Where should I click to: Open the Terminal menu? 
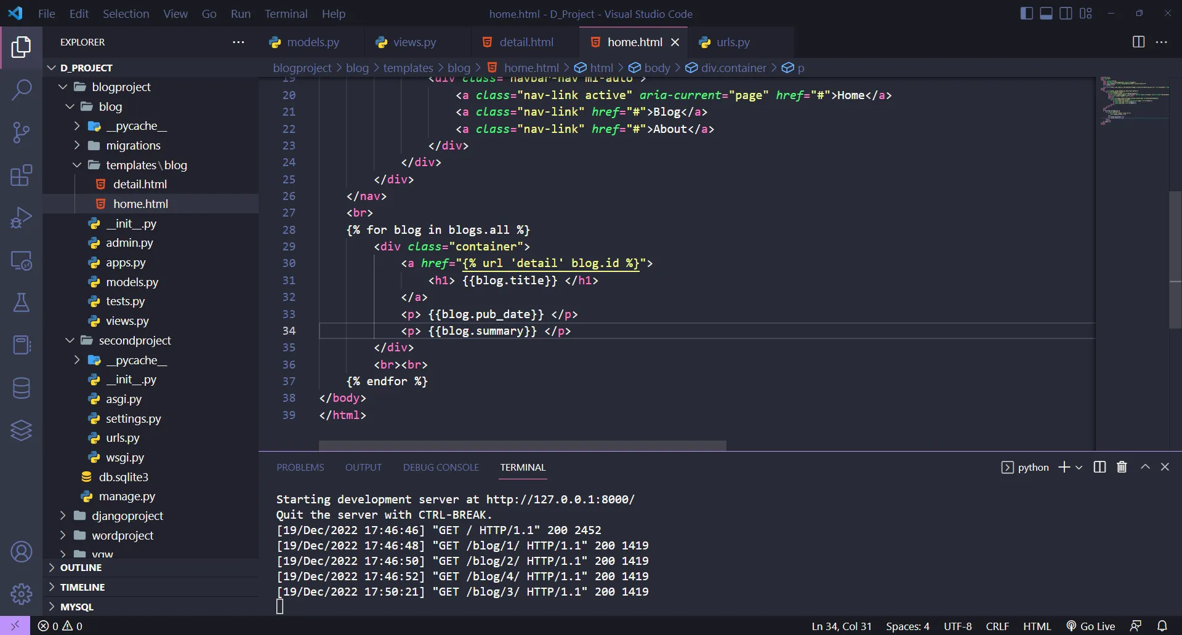pyautogui.click(x=286, y=14)
